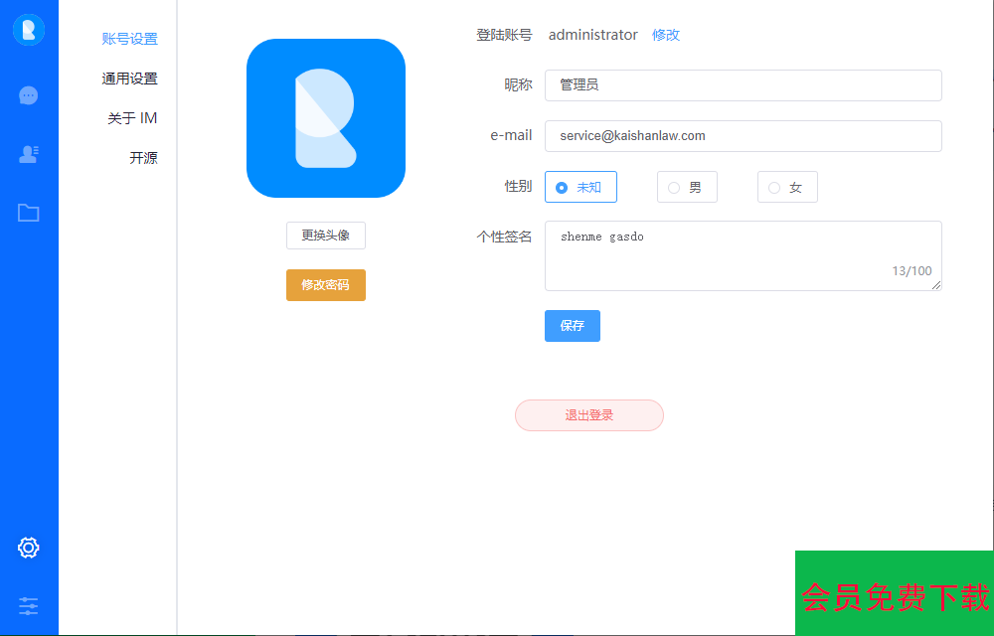Viewport: 994px width, 636px height.
Task: Select the 男 gender radio button
Action: (675, 187)
